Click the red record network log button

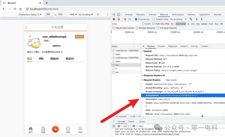click(114, 19)
